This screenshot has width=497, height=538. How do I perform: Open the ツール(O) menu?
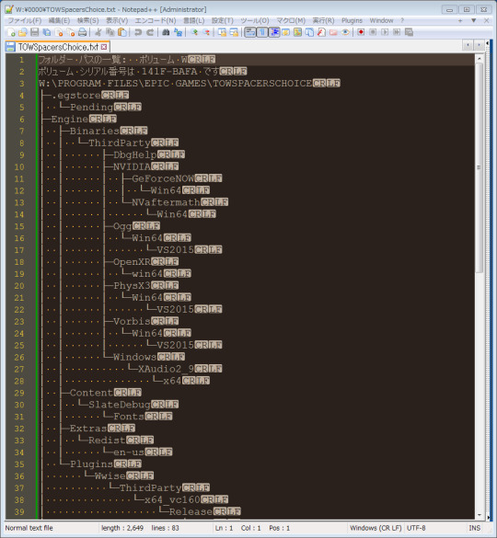(255, 20)
